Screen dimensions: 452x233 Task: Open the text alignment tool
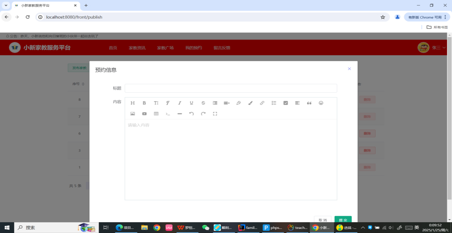(297, 103)
